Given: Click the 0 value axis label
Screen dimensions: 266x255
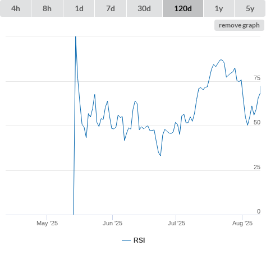Looking at the screenshot, I should tap(259, 211).
